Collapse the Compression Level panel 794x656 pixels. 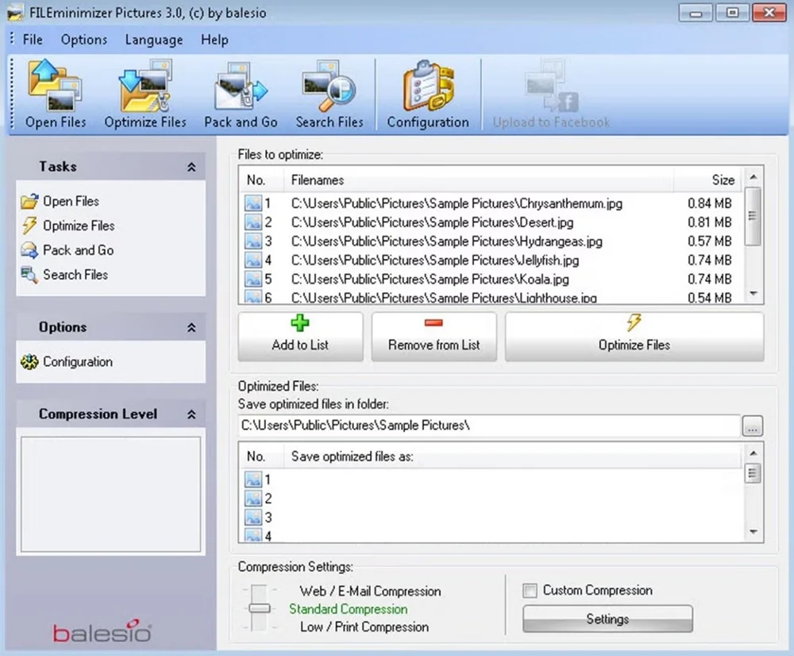(191, 415)
